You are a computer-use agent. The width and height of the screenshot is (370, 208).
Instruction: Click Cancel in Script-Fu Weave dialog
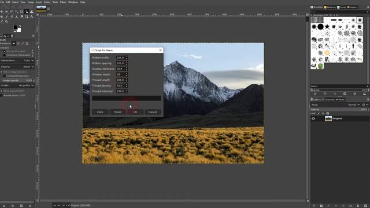click(x=153, y=112)
